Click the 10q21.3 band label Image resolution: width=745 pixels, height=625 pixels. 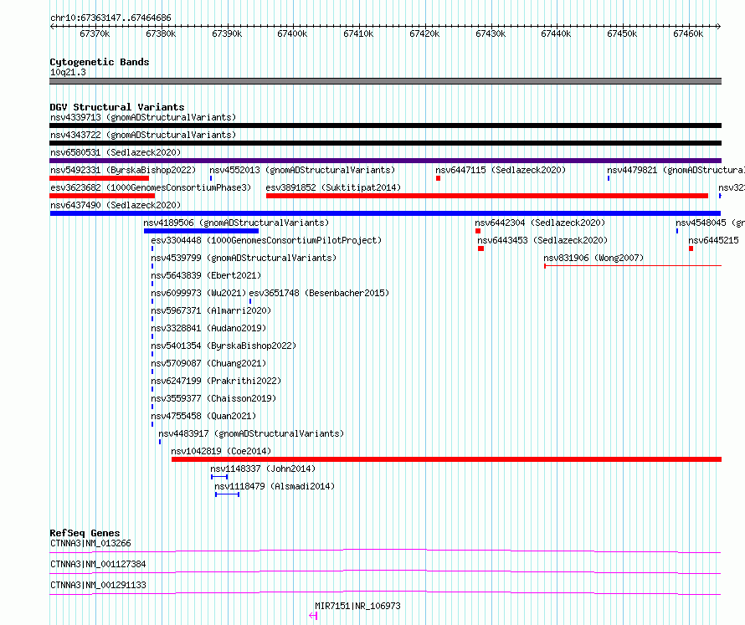pos(68,72)
